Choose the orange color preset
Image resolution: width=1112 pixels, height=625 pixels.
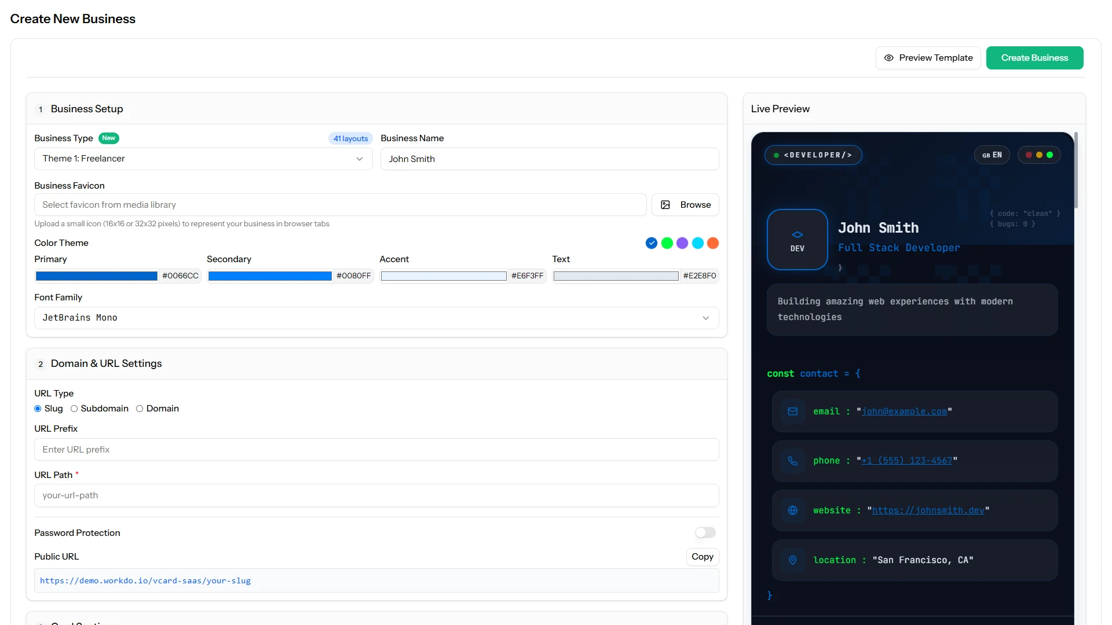click(713, 243)
